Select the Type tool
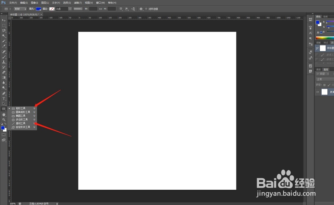The height and width of the screenshot is (205, 334). click(4, 98)
